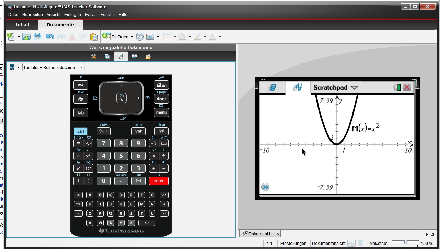Click the save document icon in toolbar

point(37,37)
